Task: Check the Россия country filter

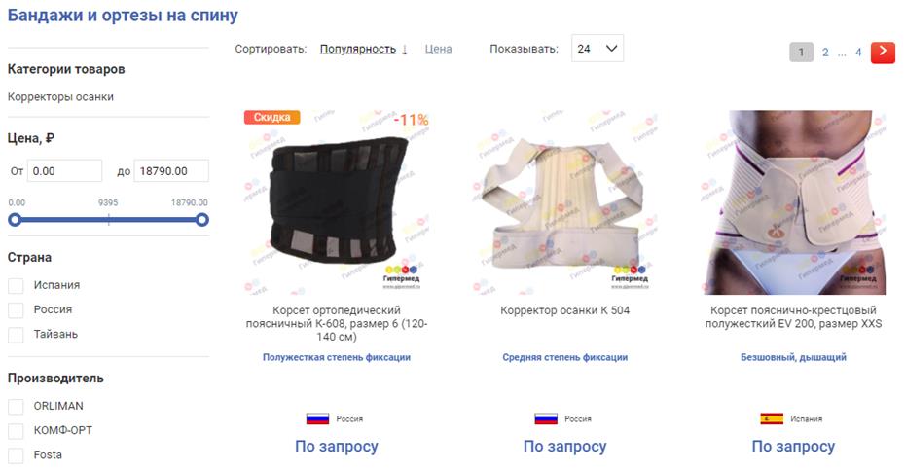Action: pos(16,310)
